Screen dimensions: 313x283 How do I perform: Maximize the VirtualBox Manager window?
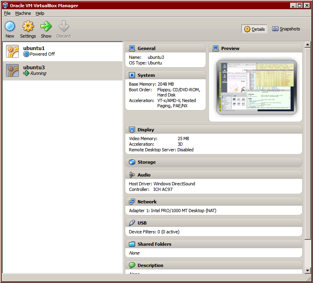pyautogui.click(x=299, y=5)
